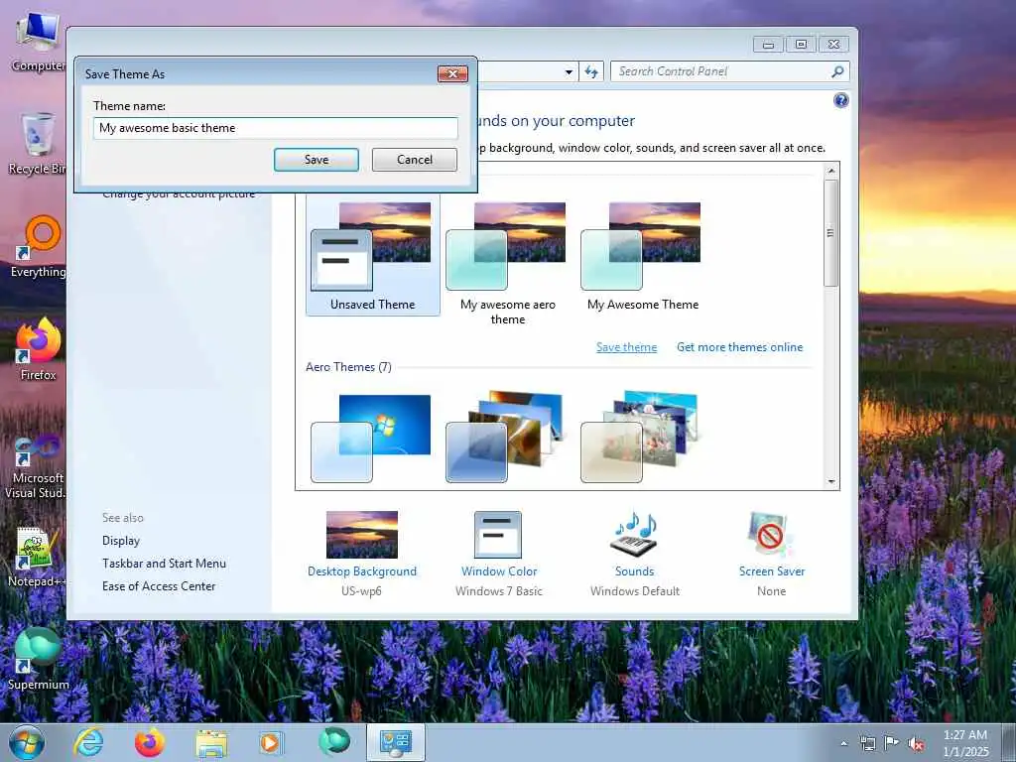Open Desktop Background settings icon
Screen dimensions: 1016x762
click(x=361, y=535)
